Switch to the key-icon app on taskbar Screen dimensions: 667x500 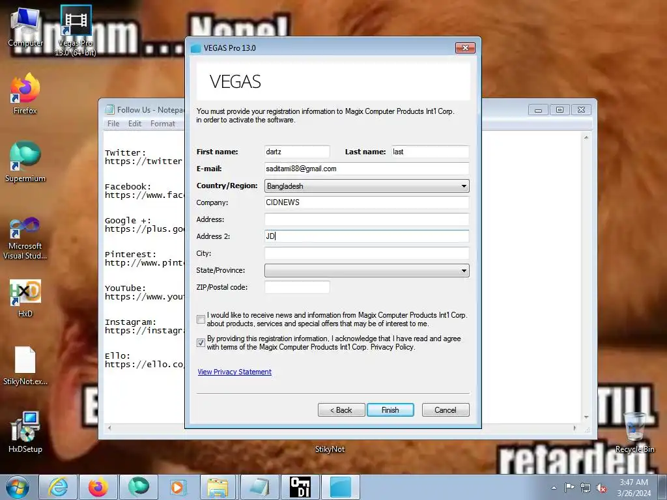pyautogui.click(x=300, y=487)
